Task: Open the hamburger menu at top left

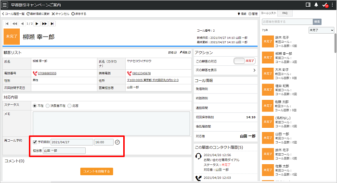Action: tap(5, 5)
